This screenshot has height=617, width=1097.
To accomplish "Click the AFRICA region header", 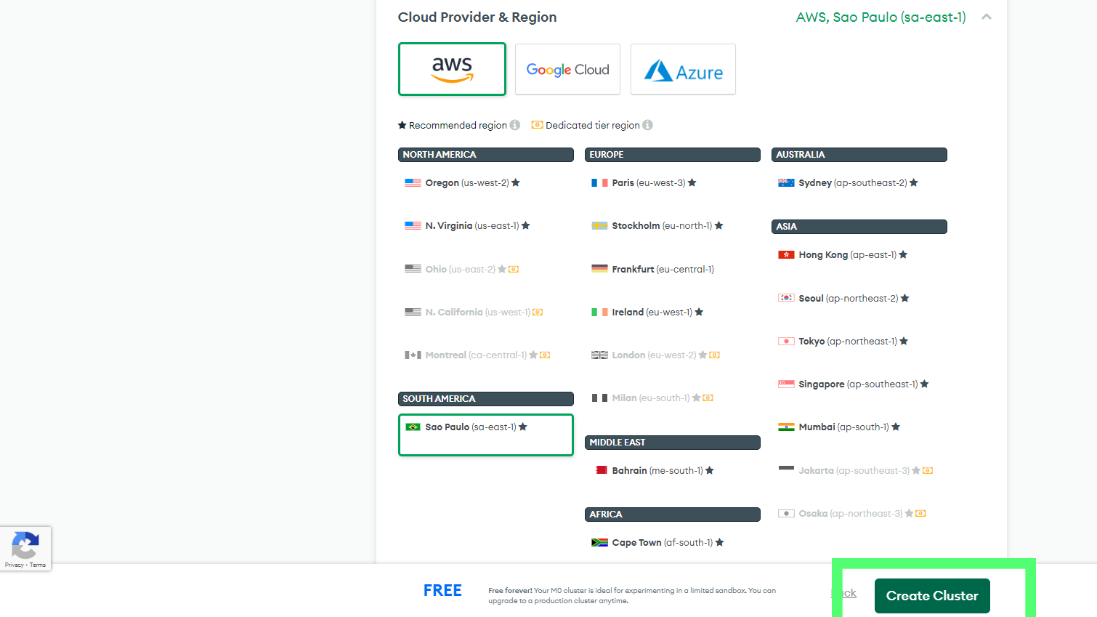I will [673, 515].
